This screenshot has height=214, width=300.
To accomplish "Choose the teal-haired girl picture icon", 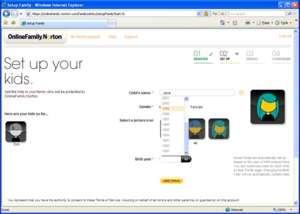I will point(219,129).
